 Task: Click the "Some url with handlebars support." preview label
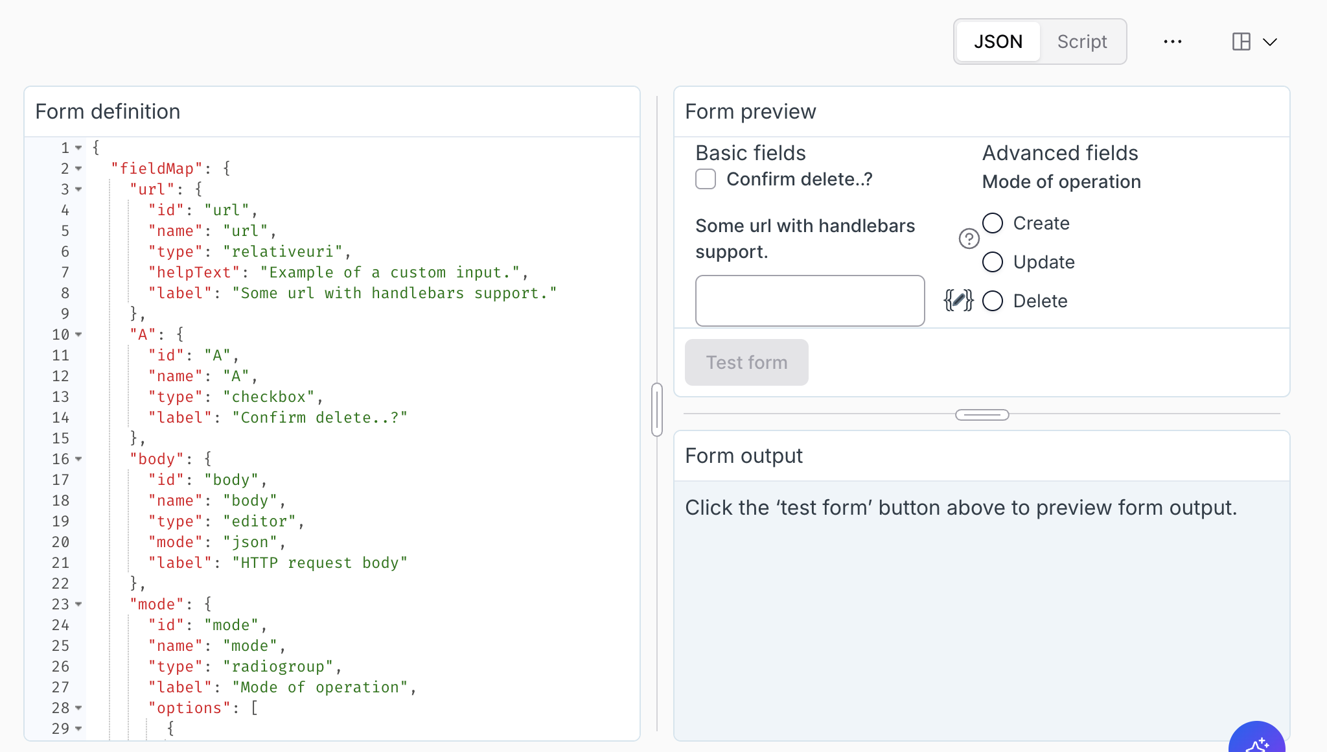click(x=805, y=239)
